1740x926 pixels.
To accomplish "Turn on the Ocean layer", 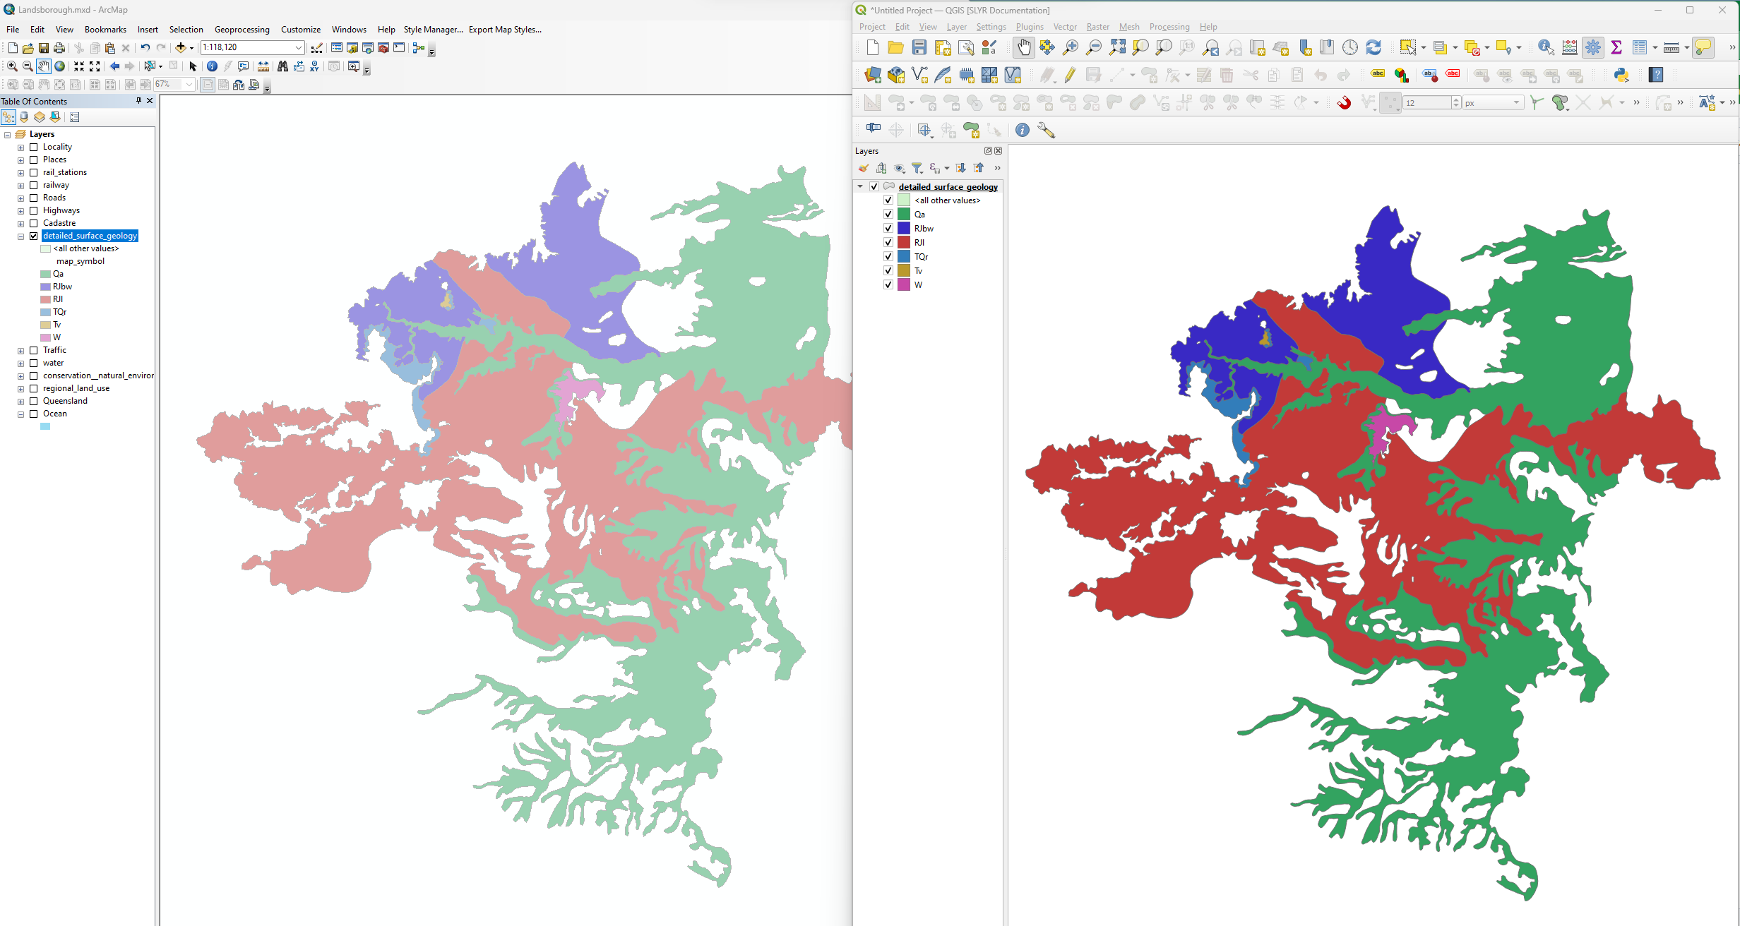I will tap(33, 414).
